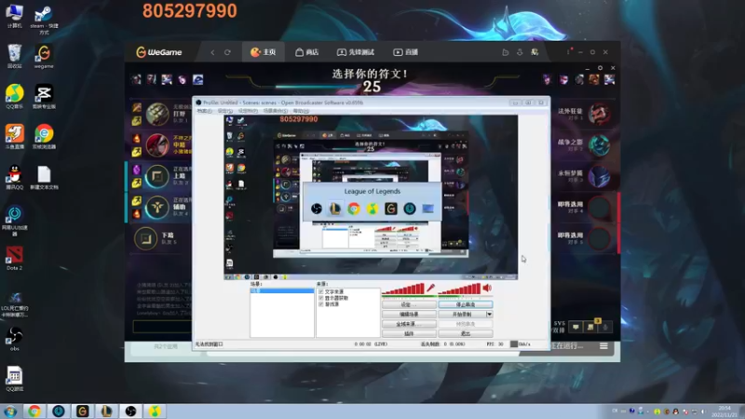Adjust the OBS desktop audio volume bars
The width and height of the screenshot is (745, 419).
459,289
